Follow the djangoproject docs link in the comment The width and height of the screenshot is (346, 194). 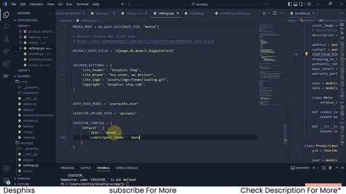(145, 41)
